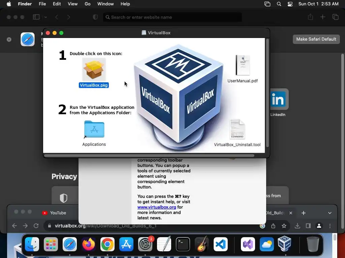Image resolution: width=345 pixels, height=258 pixels.
Task: Open the UserManual.pdf file icon
Action: (243, 66)
